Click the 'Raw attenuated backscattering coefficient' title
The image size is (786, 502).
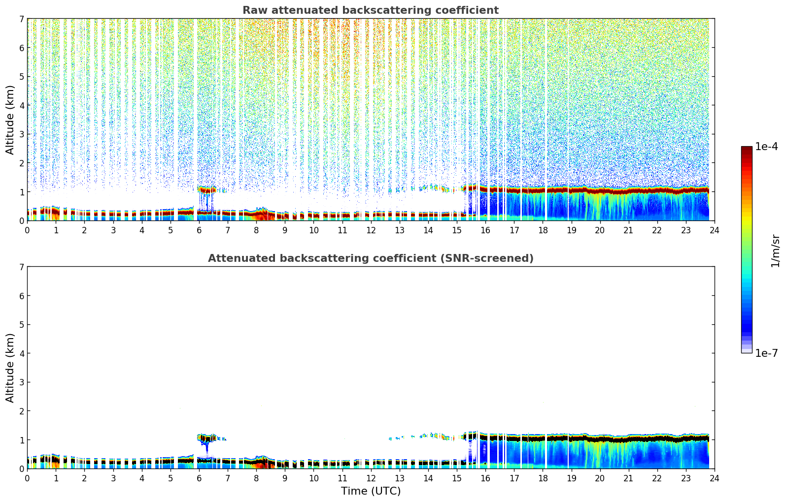(x=371, y=10)
